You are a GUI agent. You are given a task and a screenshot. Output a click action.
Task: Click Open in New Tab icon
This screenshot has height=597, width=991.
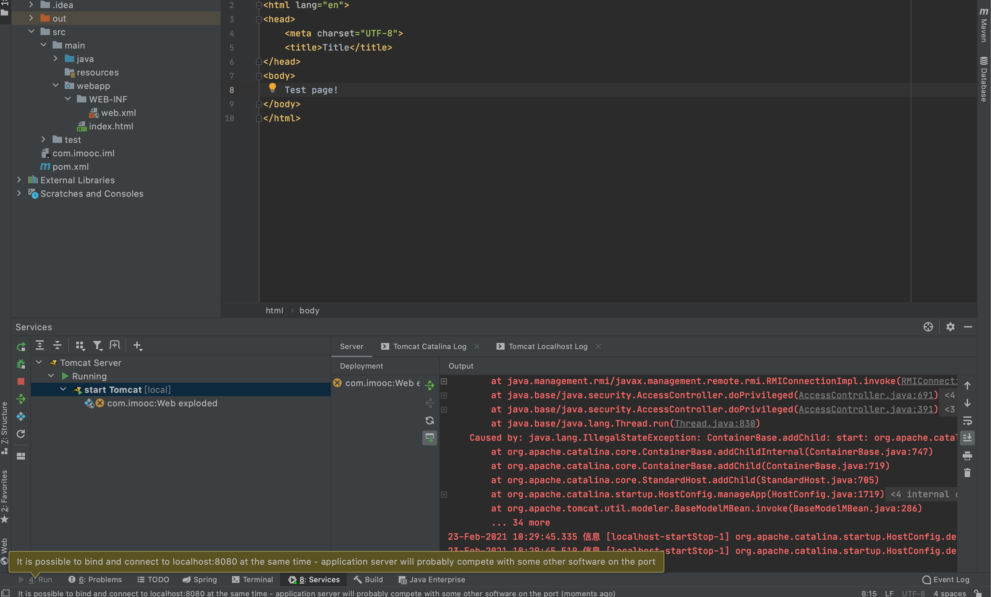(x=115, y=345)
